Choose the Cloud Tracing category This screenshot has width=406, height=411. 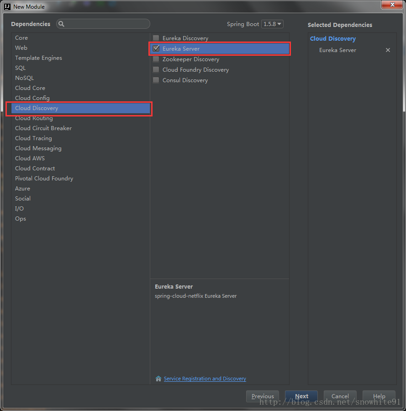(80, 138)
